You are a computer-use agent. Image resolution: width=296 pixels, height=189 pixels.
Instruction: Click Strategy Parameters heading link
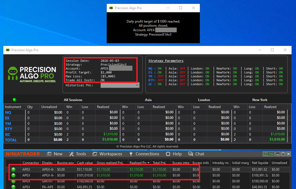166,61
